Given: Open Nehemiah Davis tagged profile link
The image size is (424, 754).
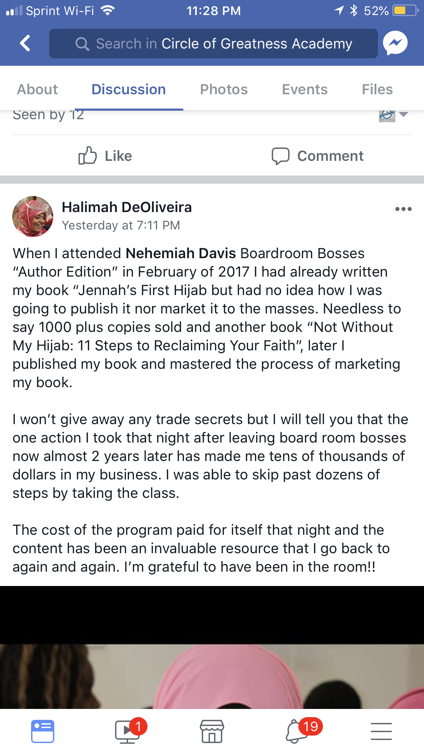Looking at the screenshot, I should pos(181,253).
